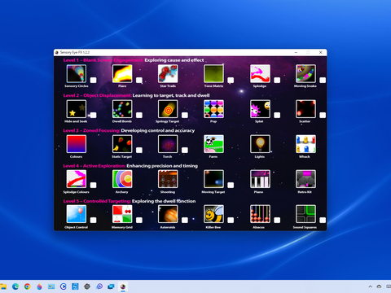Launch the Shooting game
Viewport: 391px width, 293px height.
pyautogui.click(x=168, y=179)
